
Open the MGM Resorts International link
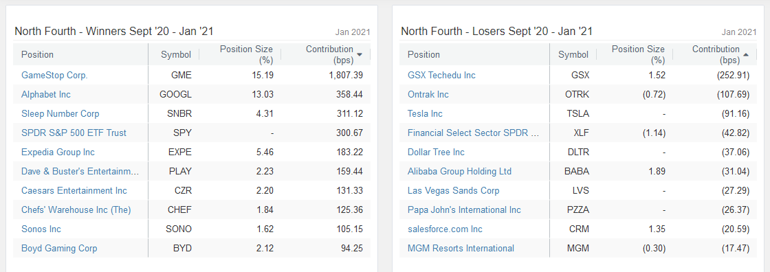click(461, 248)
